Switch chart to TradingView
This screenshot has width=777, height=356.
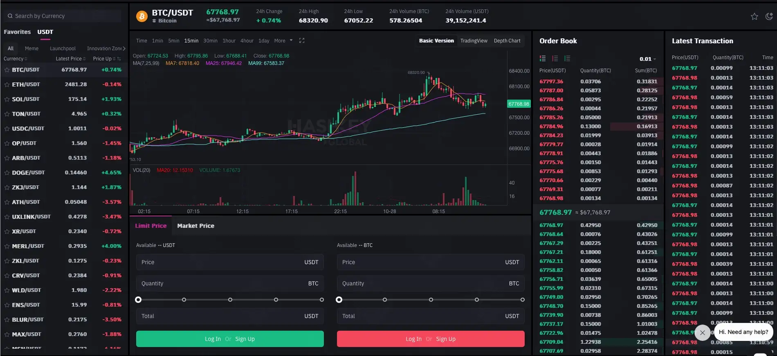474,41
